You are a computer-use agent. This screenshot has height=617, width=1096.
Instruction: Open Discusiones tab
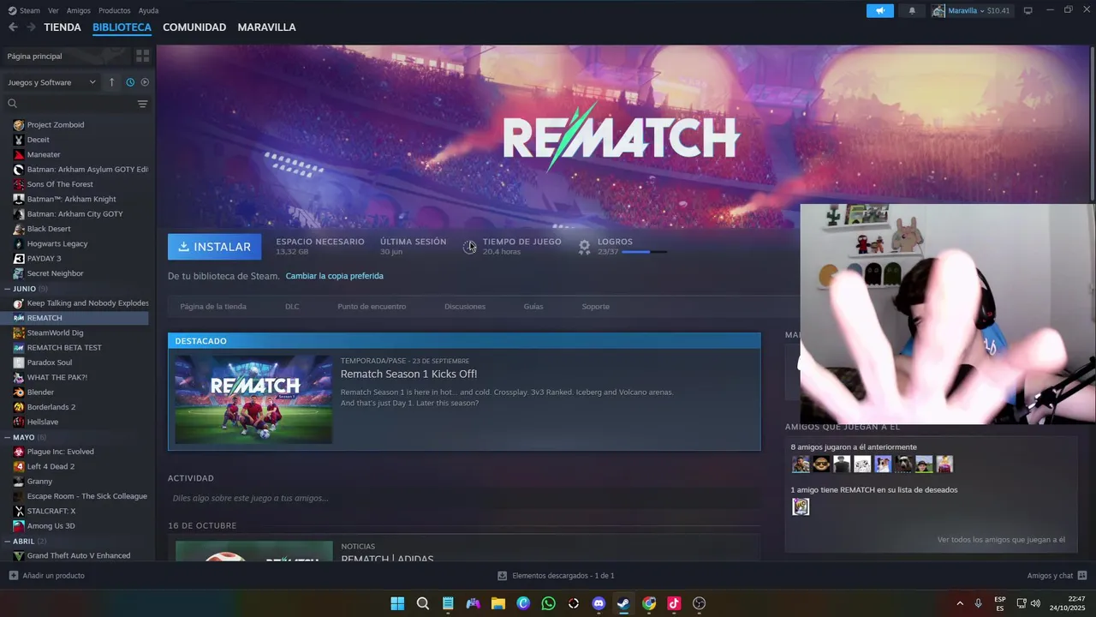(465, 307)
